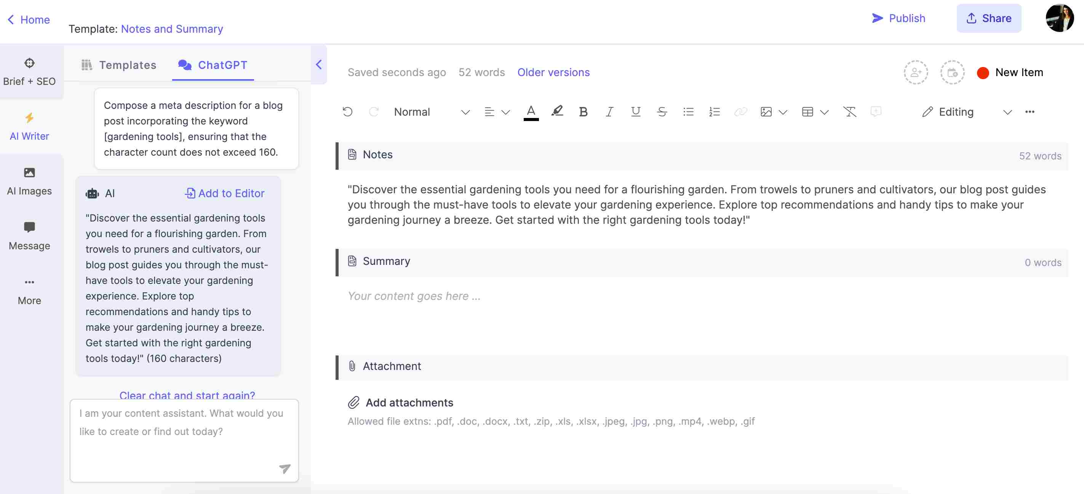Viewport: 1084px width, 494px height.
Task: Click the redo icon in toolbar
Action: point(373,111)
